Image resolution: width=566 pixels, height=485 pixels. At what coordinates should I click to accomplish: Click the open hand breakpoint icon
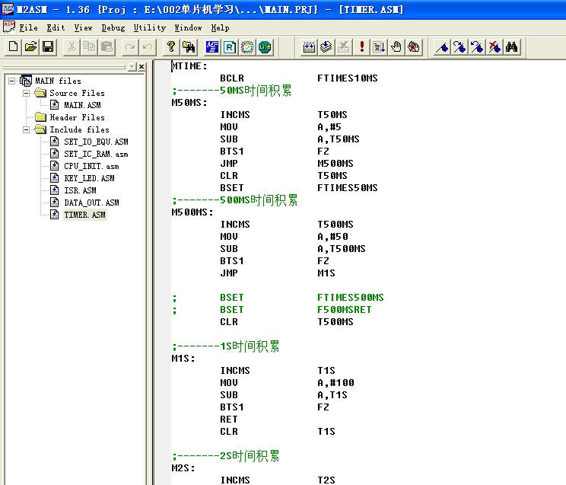coord(396,47)
